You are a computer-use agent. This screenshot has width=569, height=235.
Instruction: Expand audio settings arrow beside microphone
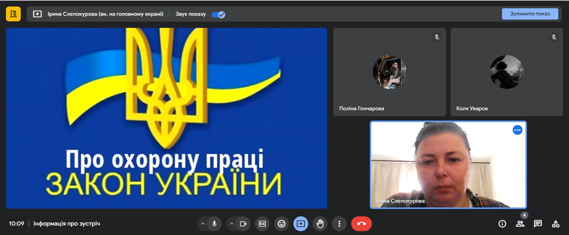[x=203, y=224]
